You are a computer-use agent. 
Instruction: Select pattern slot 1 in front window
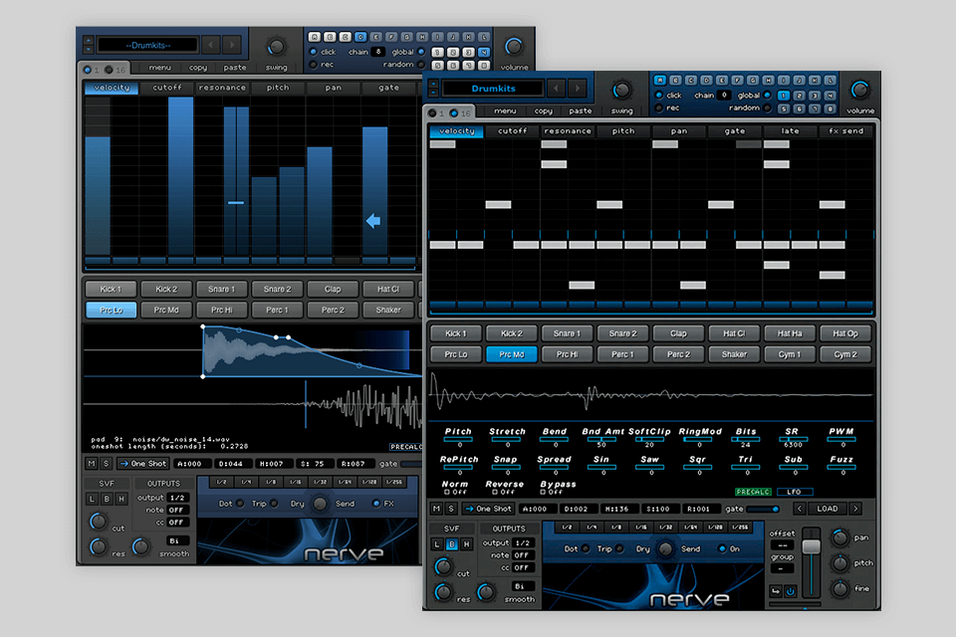click(x=784, y=96)
